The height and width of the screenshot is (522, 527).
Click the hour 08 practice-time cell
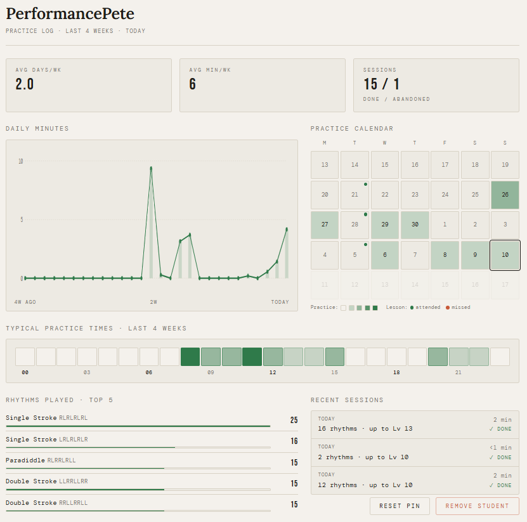click(190, 356)
